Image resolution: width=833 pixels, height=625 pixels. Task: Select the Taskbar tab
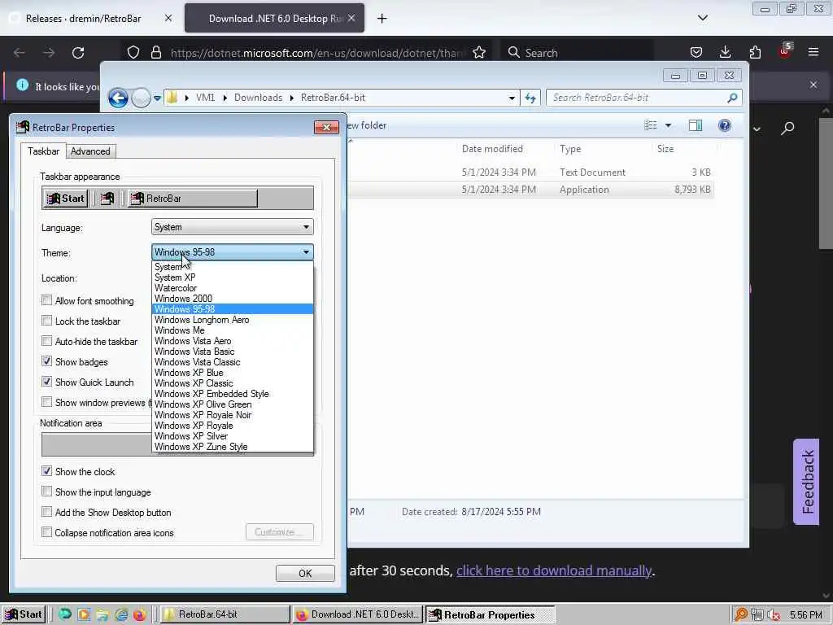(44, 151)
